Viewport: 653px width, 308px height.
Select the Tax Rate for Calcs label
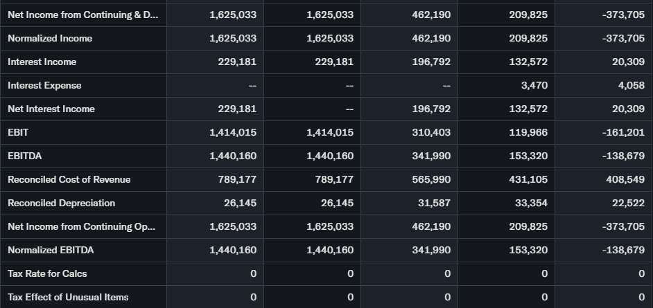pos(47,273)
